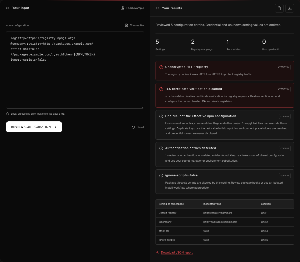Select the ignore-scripts=false card heading

pos(181,175)
